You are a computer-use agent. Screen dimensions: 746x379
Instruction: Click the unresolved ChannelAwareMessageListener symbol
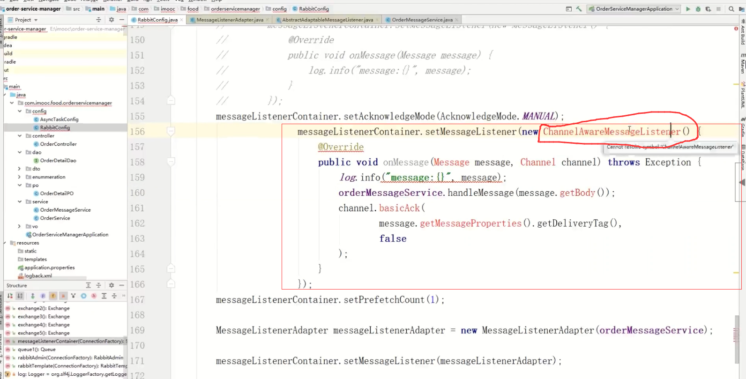pyautogui.click(x=612, y=132)
